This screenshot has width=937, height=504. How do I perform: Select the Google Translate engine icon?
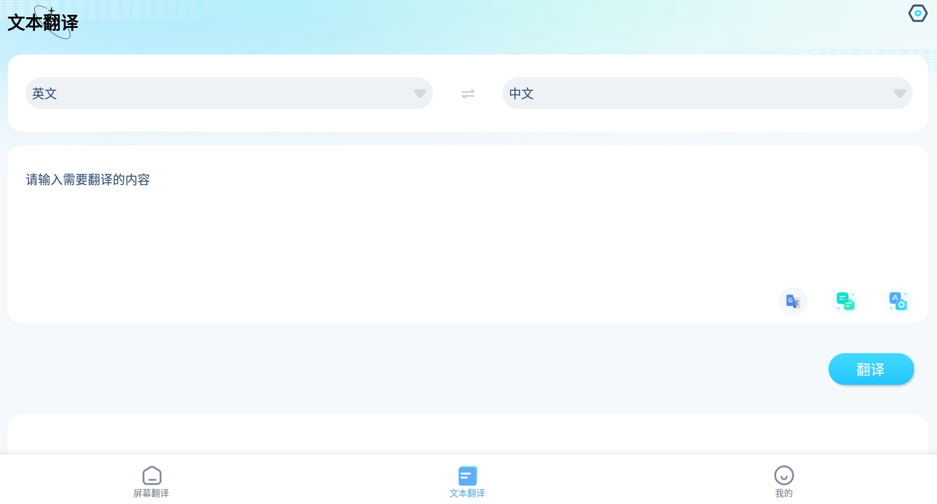tap(793, 301)
